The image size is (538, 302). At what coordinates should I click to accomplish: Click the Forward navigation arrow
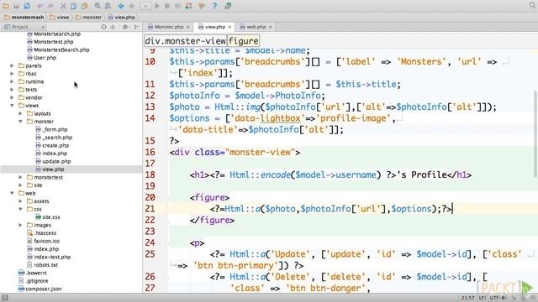point(132,6)
